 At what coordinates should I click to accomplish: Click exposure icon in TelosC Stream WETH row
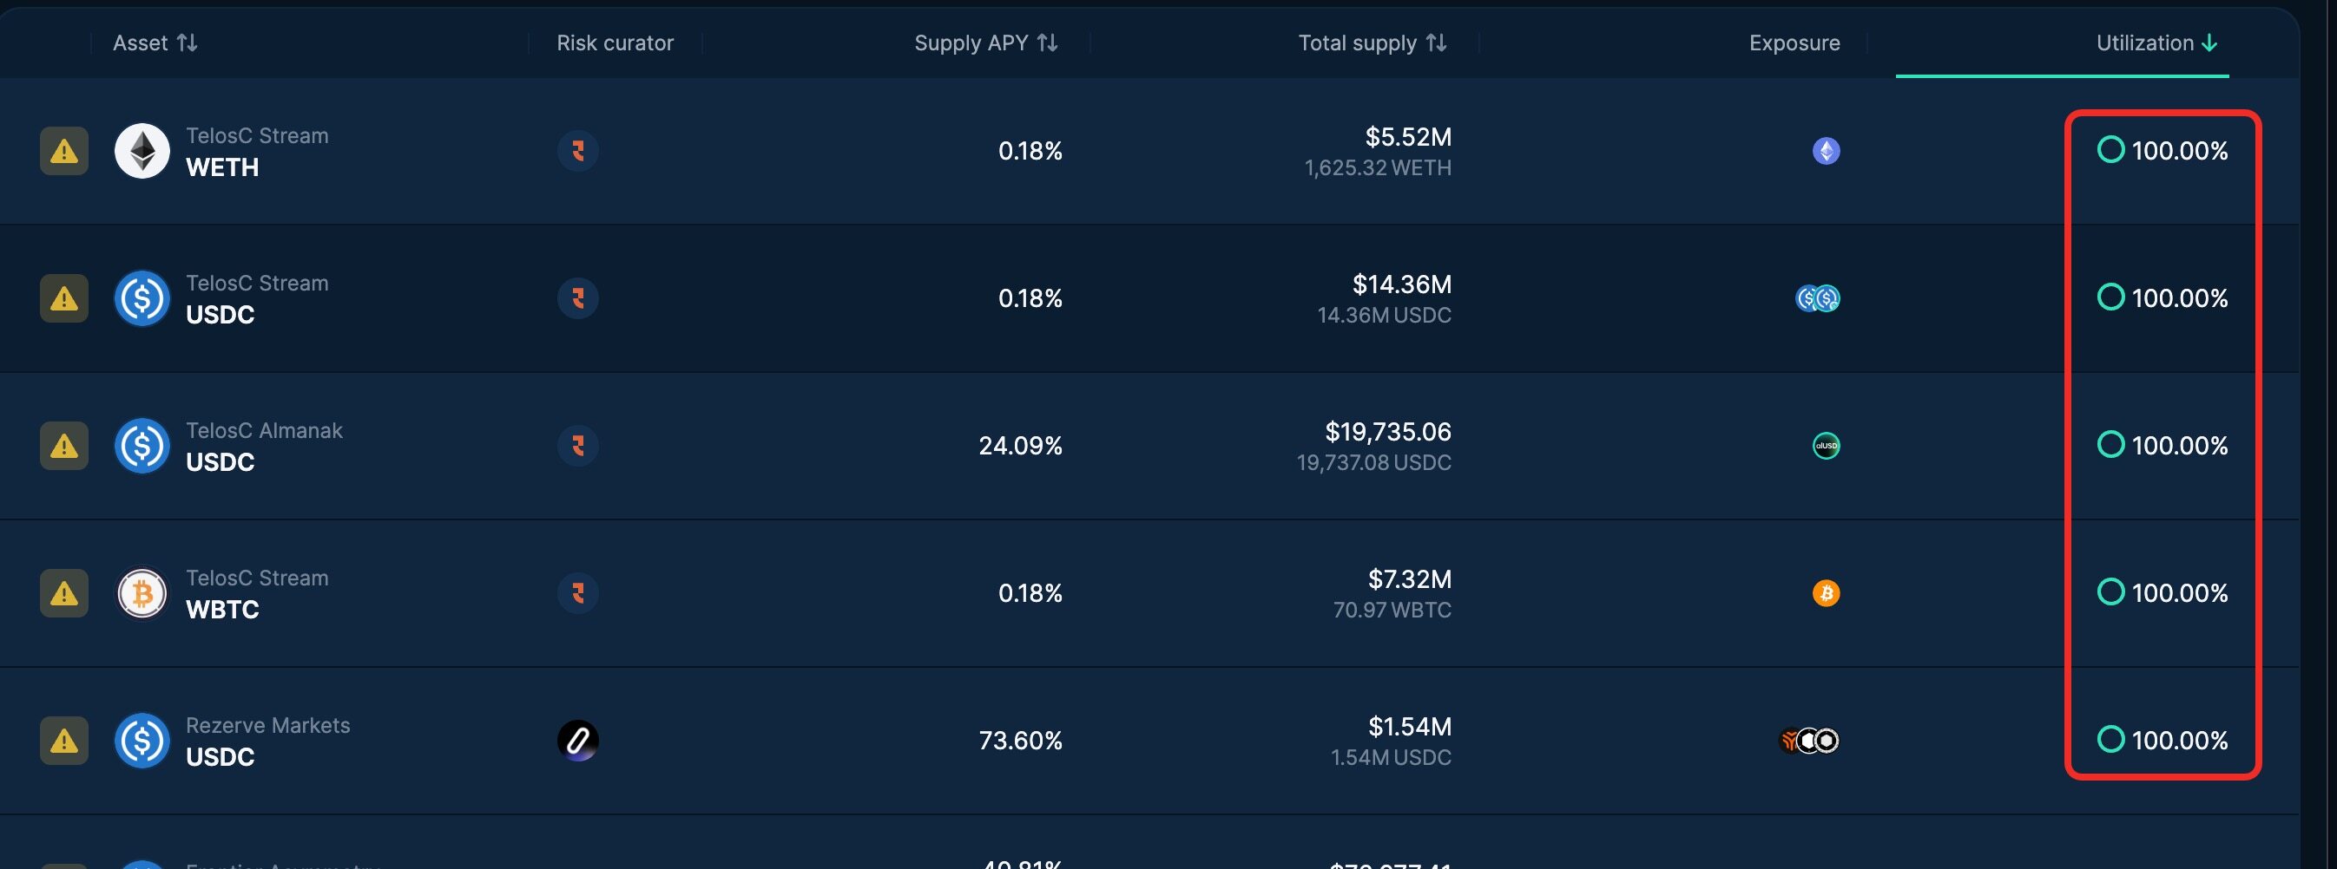coord(1826,150)
